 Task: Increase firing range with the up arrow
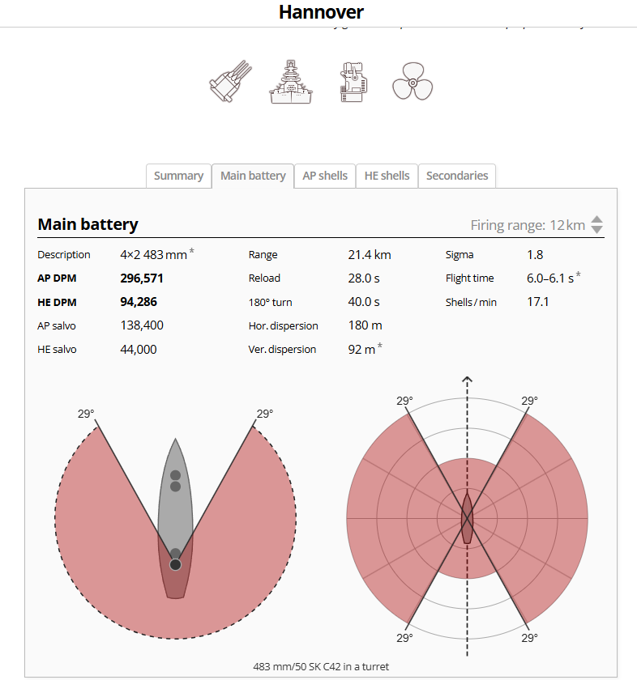click(x=597, y=219)
